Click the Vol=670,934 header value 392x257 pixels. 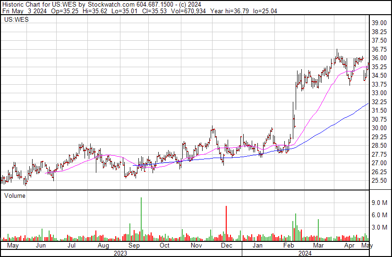point(188,11)
